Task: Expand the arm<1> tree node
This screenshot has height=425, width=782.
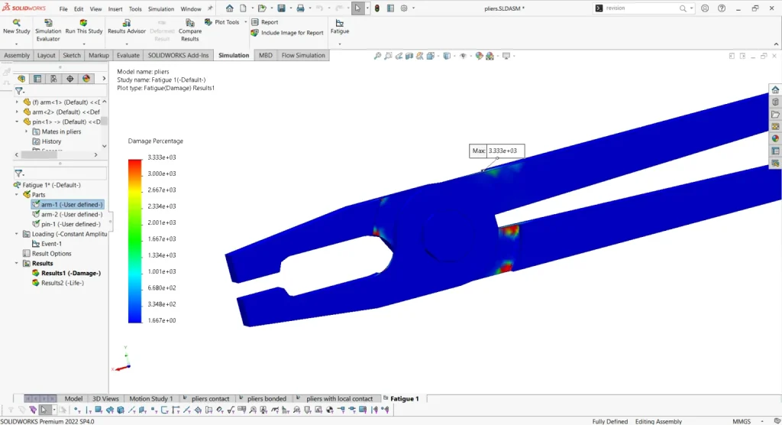Action: point(17,102)
